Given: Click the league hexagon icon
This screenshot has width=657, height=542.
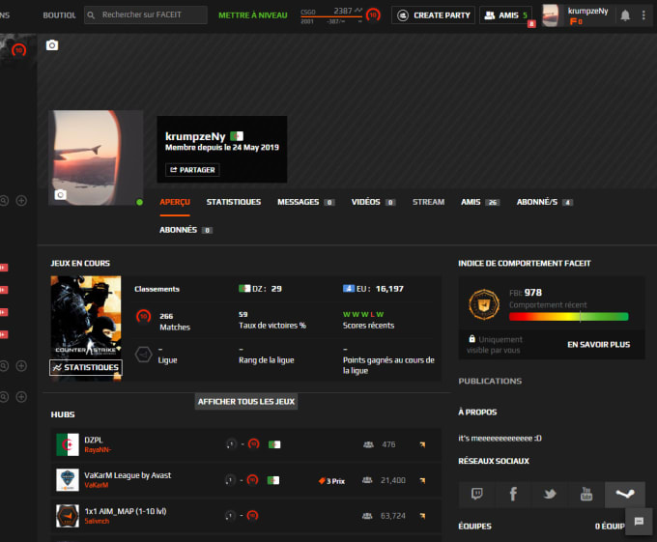Looking at the screenshot, I should [x=143, y=355].
